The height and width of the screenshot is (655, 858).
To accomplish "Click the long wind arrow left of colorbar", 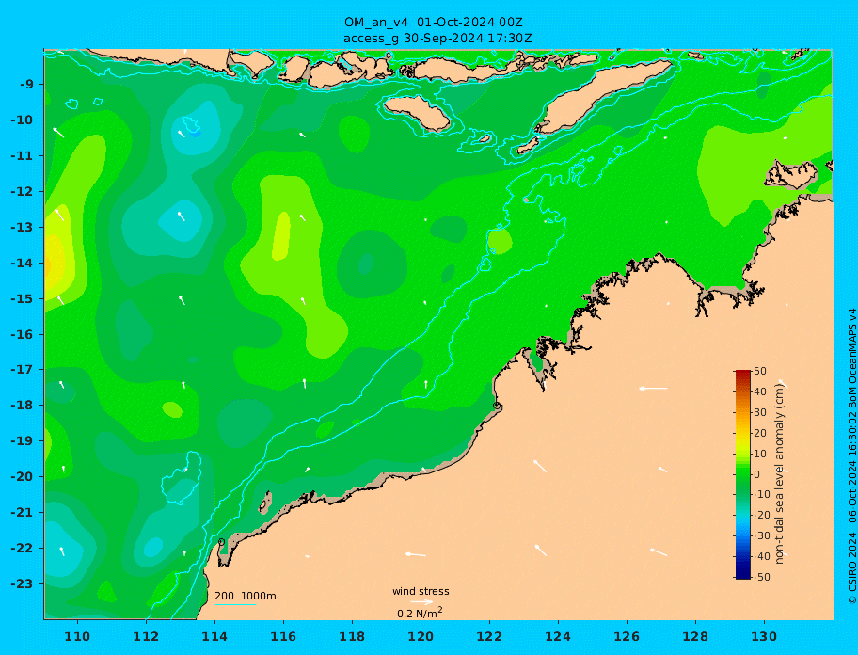I will (x=653, y=389).
